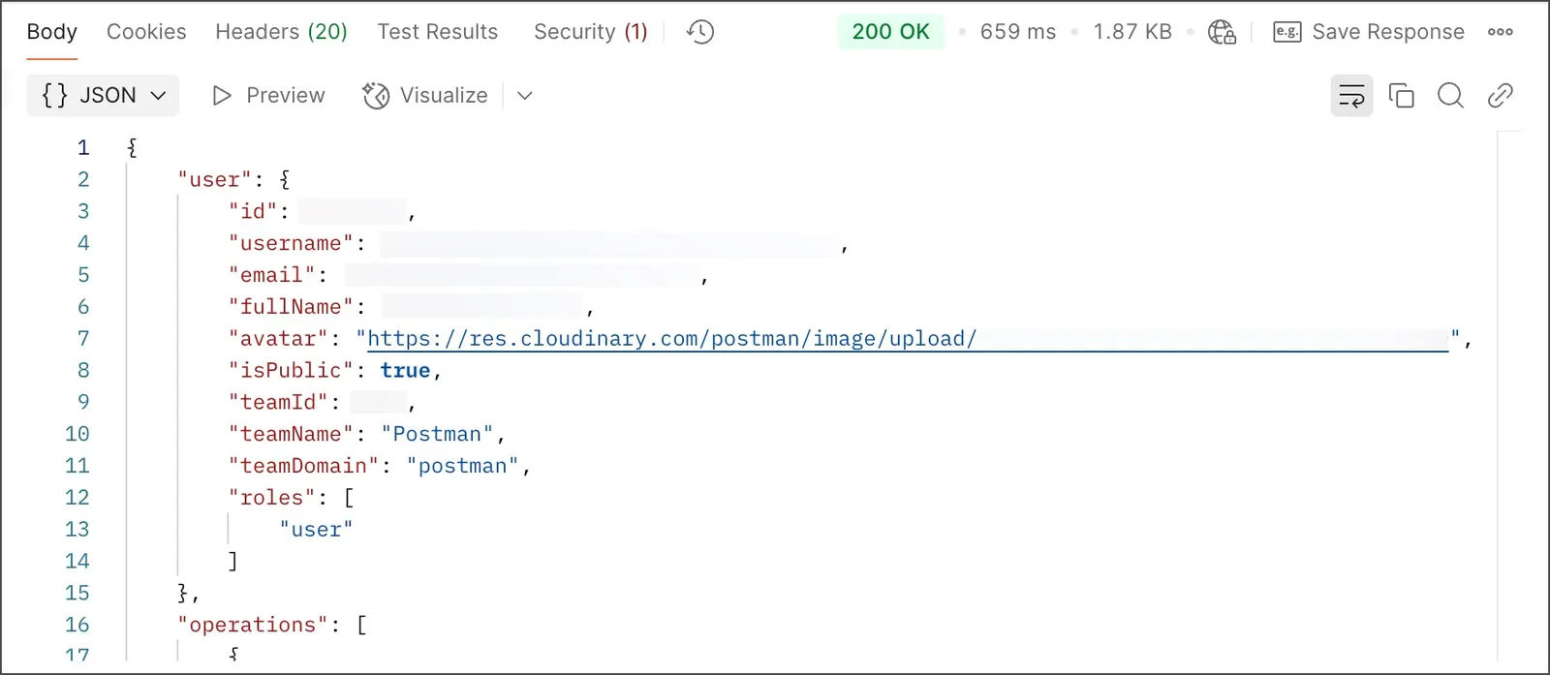The width and height of the screenshot is (1550, 675).
Task: Click the Preview play triangle icon
Action: (x=222, y=95)
